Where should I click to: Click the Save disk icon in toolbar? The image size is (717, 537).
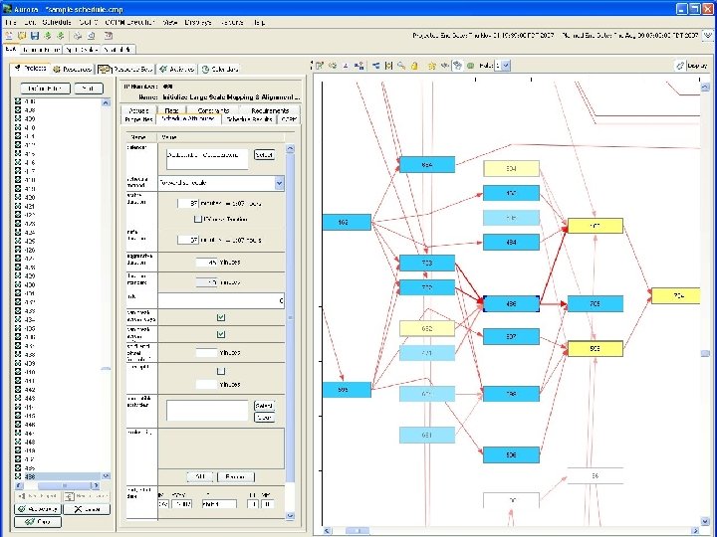pos(34,35)
